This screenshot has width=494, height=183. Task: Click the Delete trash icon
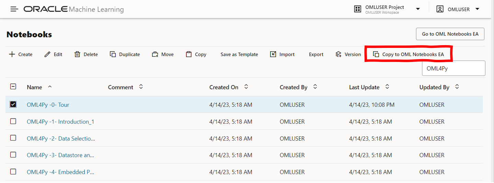point(77,54)
